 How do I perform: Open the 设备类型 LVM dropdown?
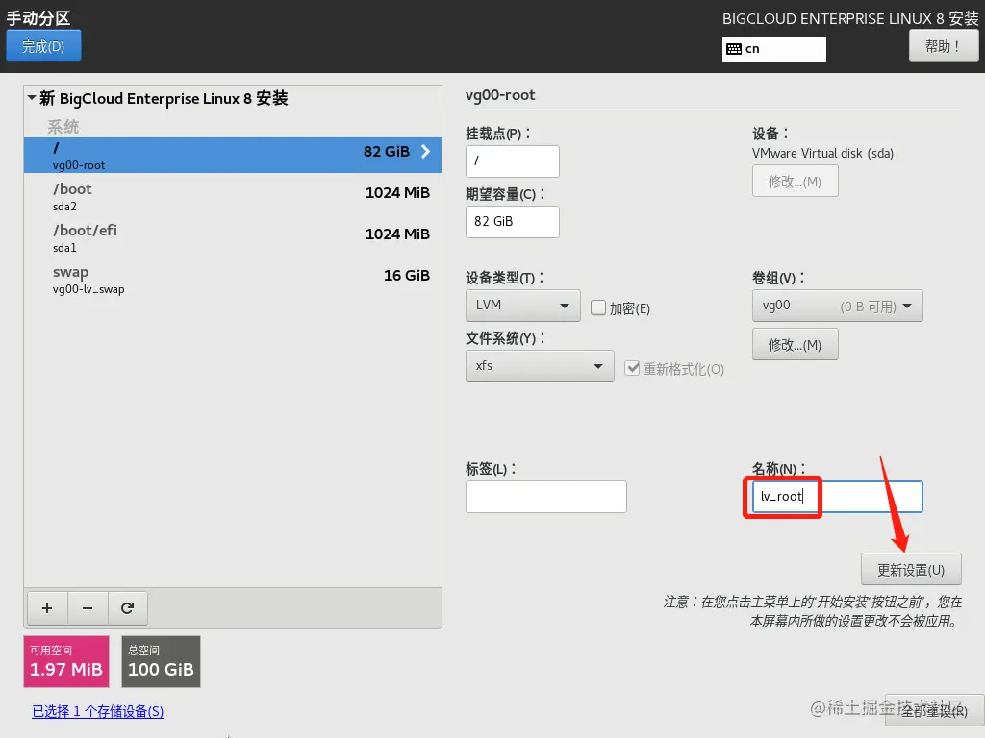tap(522, 306)
